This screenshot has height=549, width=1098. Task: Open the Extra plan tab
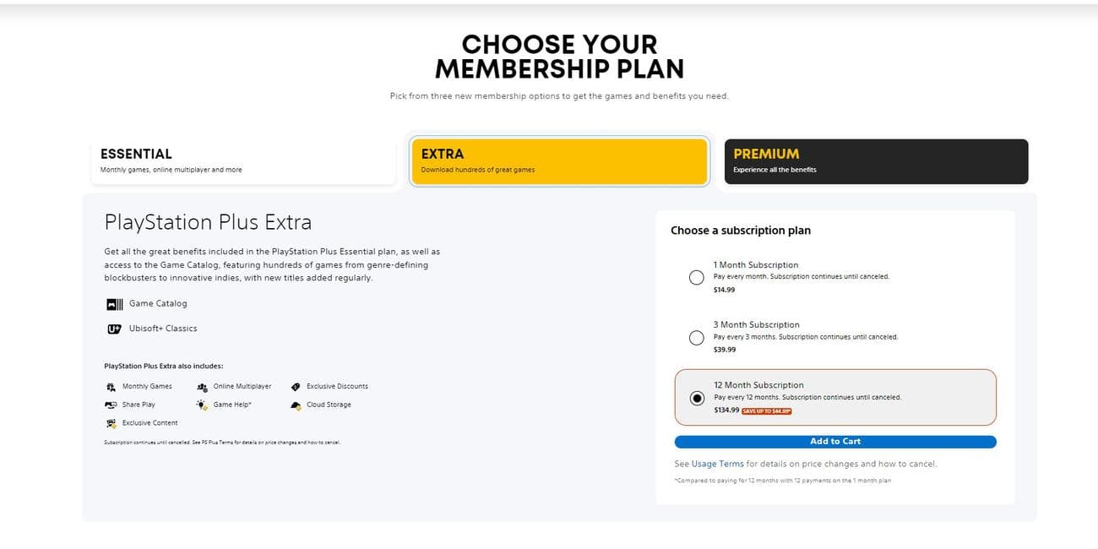(559, 161)
